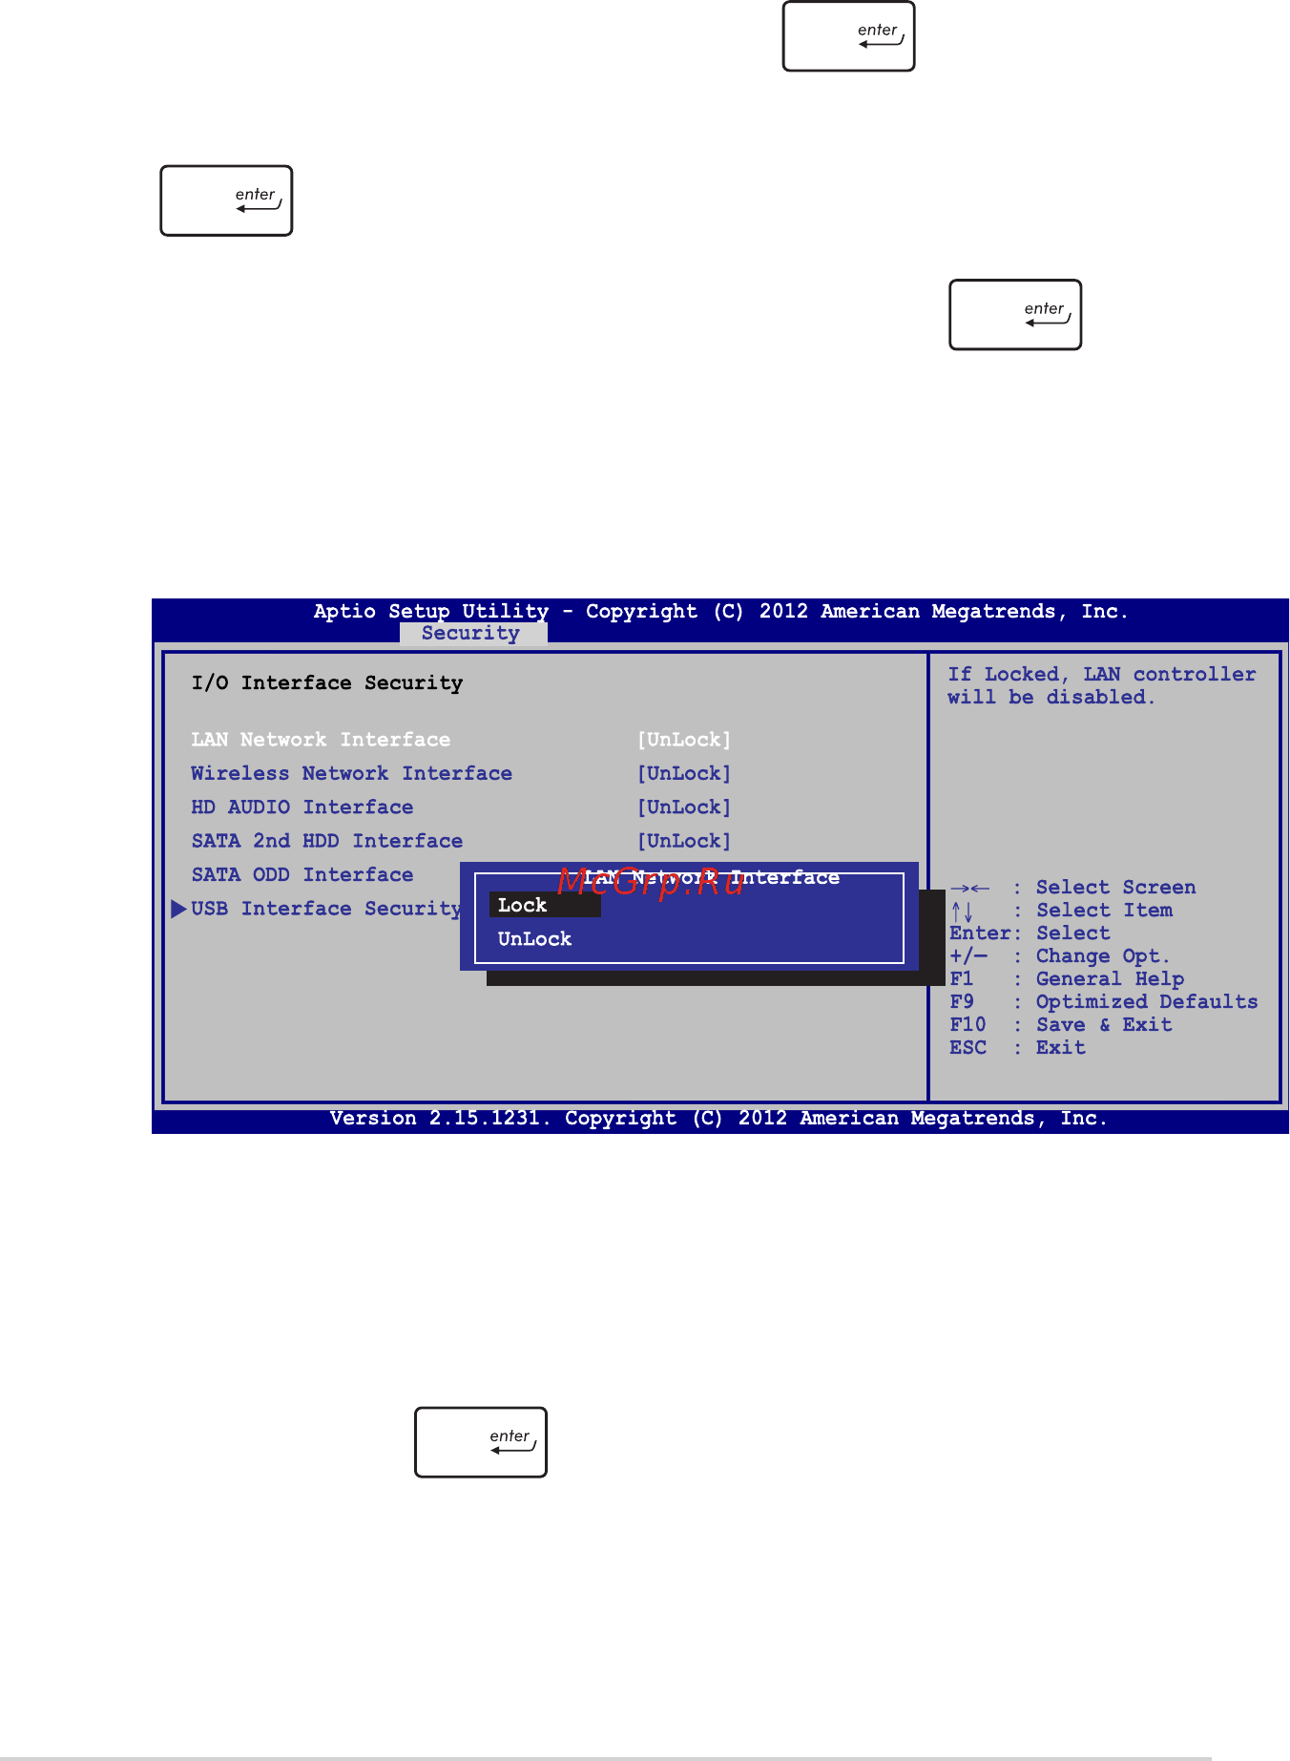Select LAN Network Interface setting

pos(321,740)
